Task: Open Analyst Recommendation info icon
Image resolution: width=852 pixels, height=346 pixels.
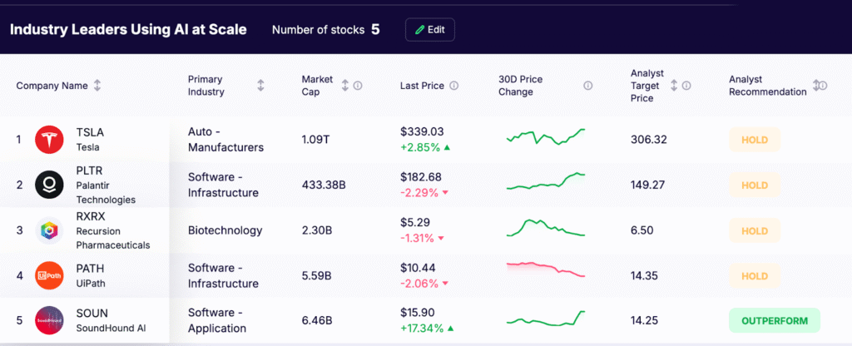Action: tap(823, 86)
